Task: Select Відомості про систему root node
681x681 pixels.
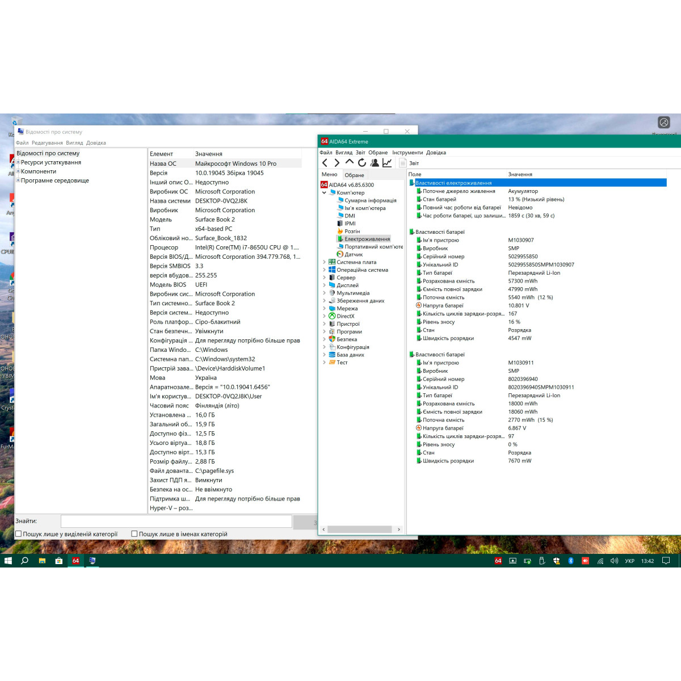Action: click(48, 153)
